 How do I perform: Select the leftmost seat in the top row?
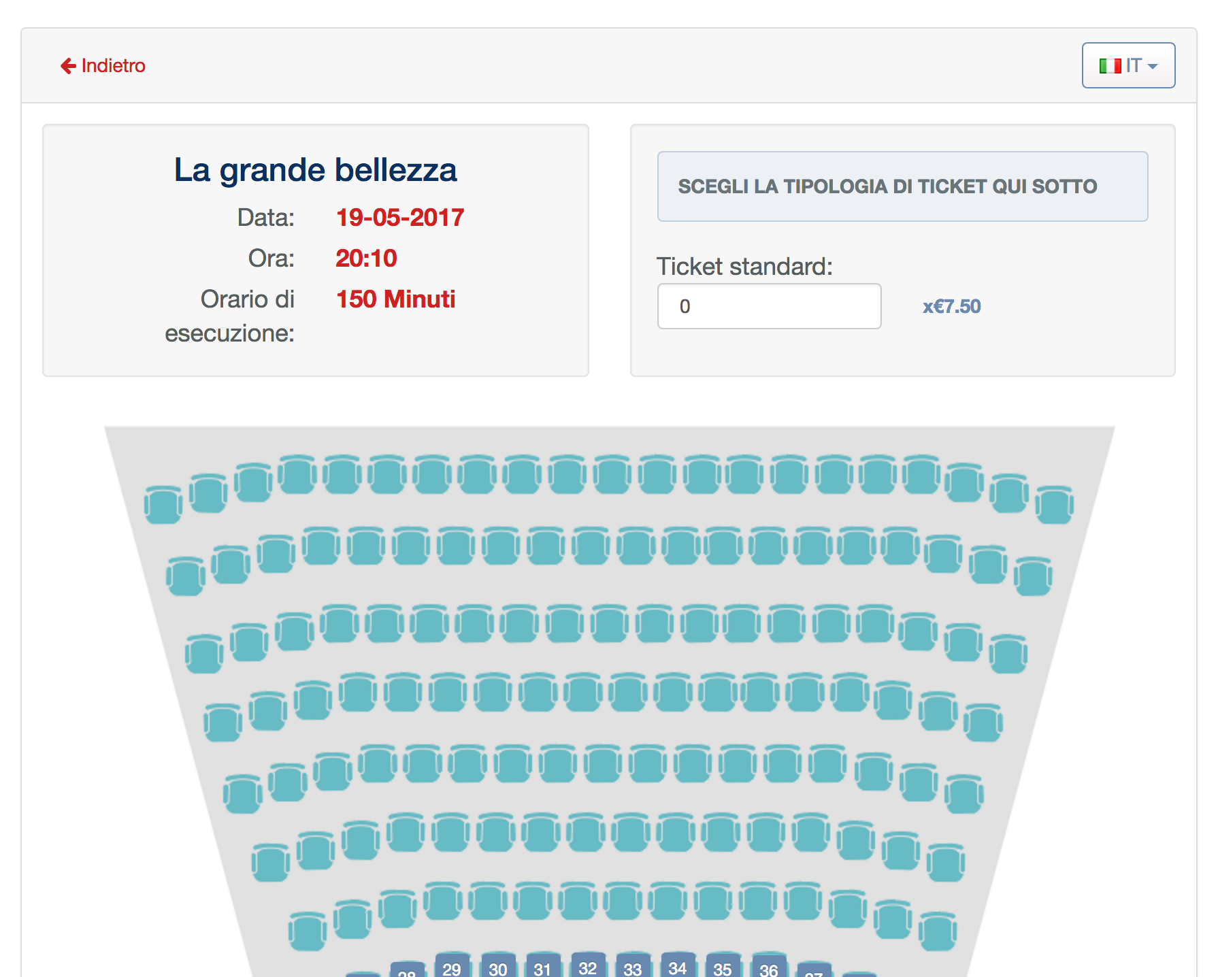163,505
